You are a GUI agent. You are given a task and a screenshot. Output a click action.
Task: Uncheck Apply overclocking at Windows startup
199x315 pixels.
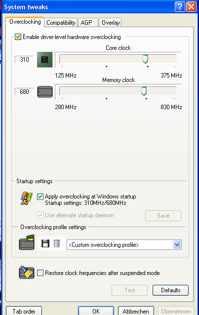[x=40, y=197]
